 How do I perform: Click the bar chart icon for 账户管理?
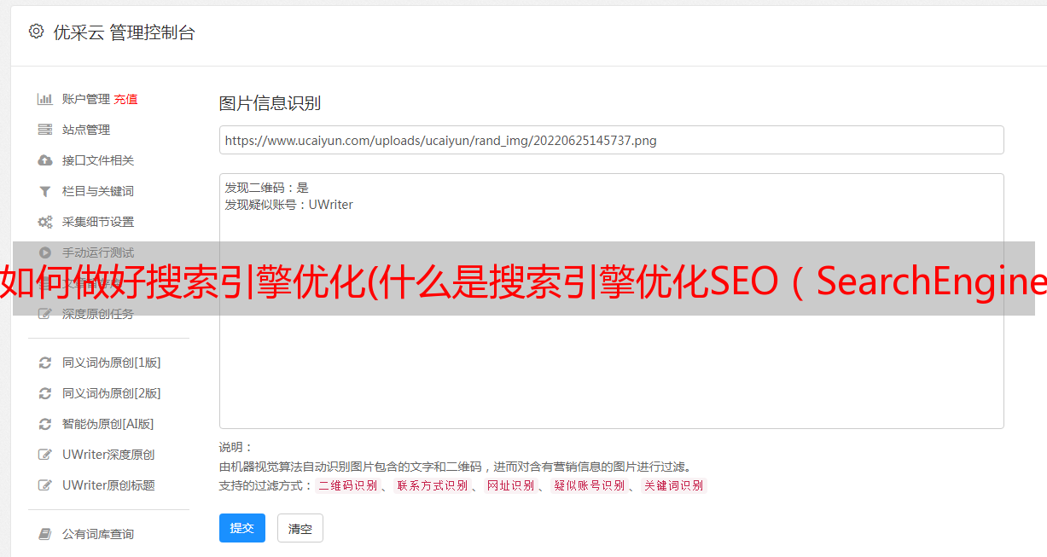(x=45, y=99)
